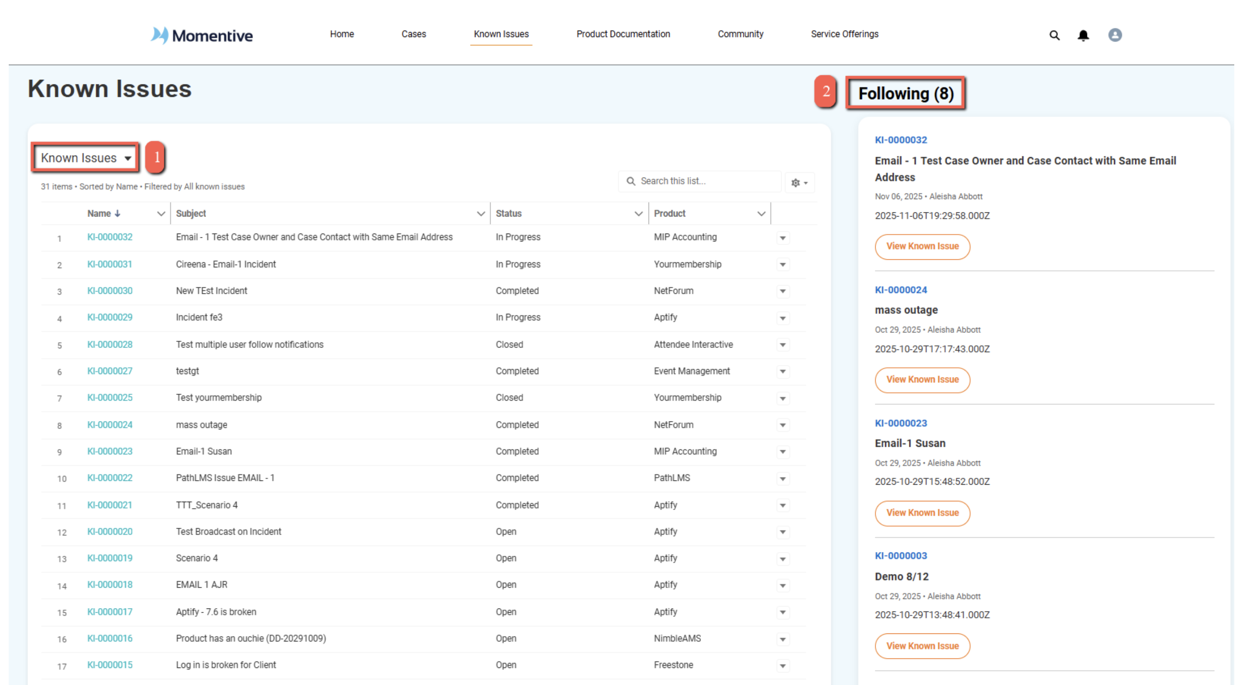
Task: Click the Search this list field
Action: pyautogui.click(x=699, y=181)
